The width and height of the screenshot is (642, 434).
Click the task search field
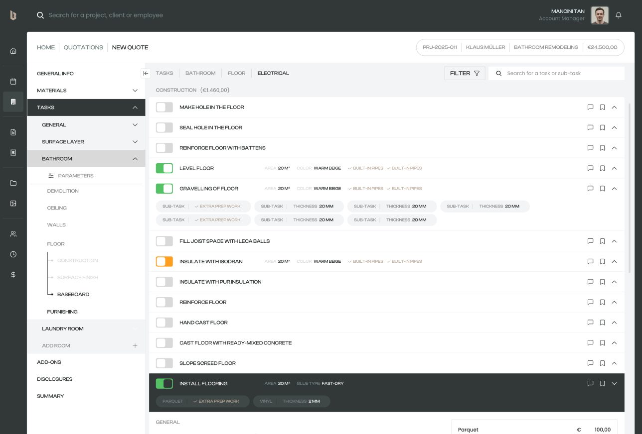tap(556, 73)
